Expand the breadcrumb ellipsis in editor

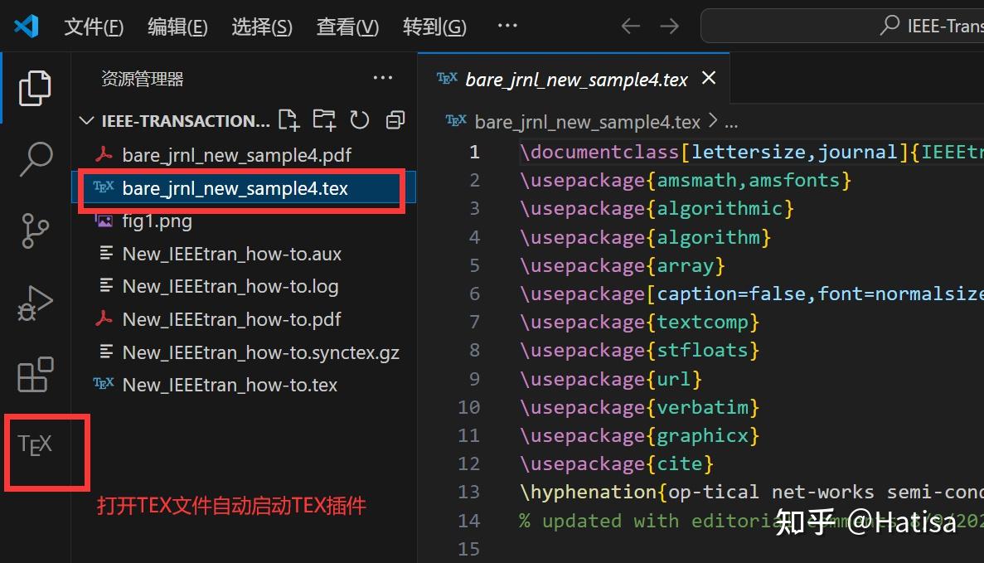(x=730, y=121)
